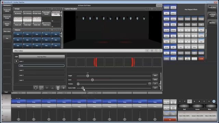Screen dimensions: 219x123
Task: Select fixture 6 Dim tile
Action: click(x=18, y=40)
